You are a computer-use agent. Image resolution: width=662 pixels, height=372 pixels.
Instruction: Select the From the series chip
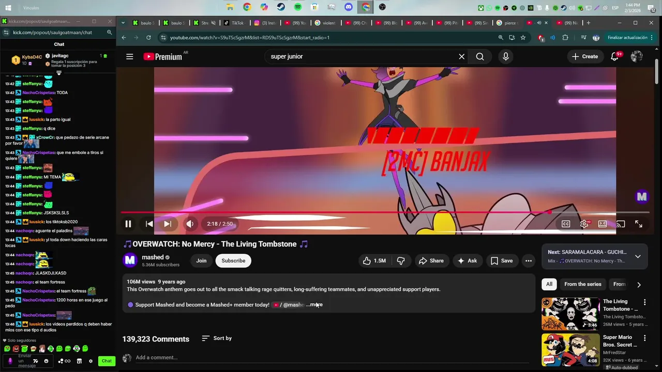[583, 284]
